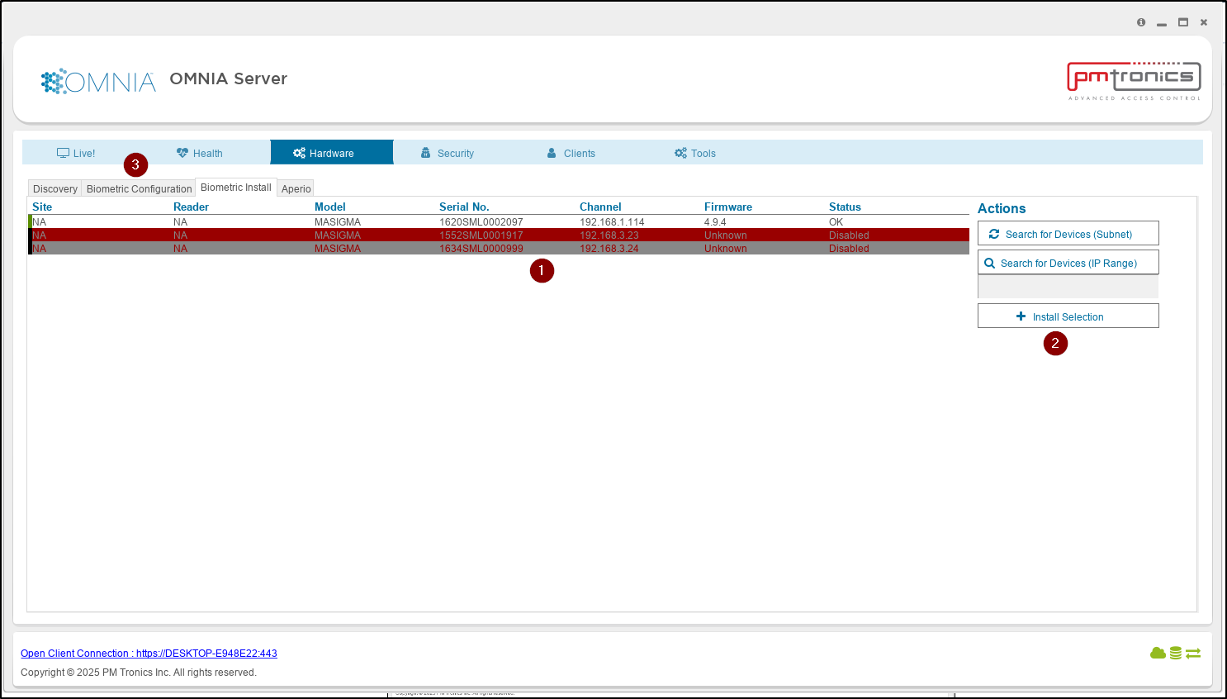Click Unknown firmware in 192.168.3.23 row
Image resolution: width=1227 pixels, height=699 pixels.
click(726, 235)
